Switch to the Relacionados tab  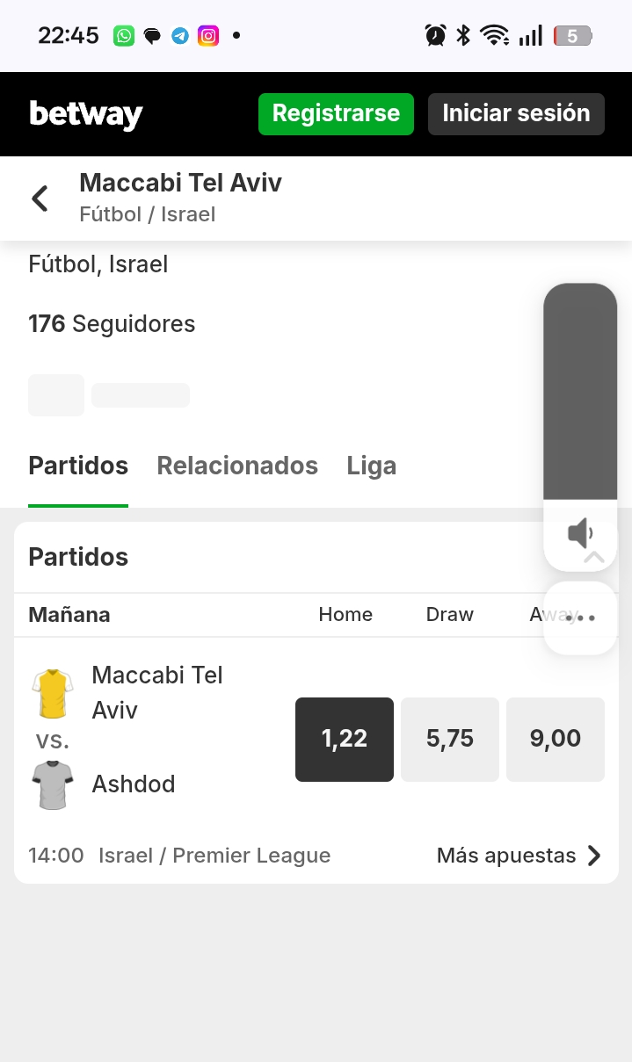(237, 466)
